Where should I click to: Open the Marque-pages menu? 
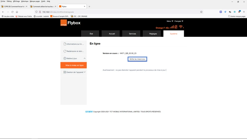(35, 1)
